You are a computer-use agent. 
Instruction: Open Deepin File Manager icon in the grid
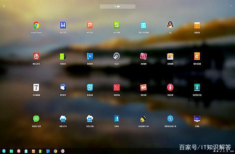pyautogui.click(x=144, y=25)
